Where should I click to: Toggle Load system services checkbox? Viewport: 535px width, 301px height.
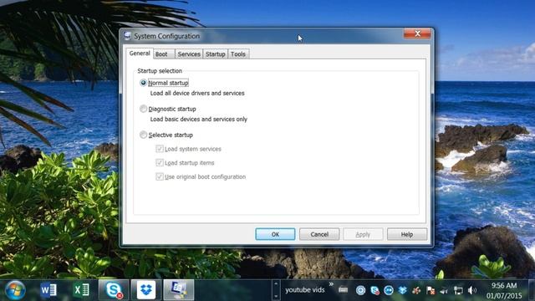[x=160, y=149]
